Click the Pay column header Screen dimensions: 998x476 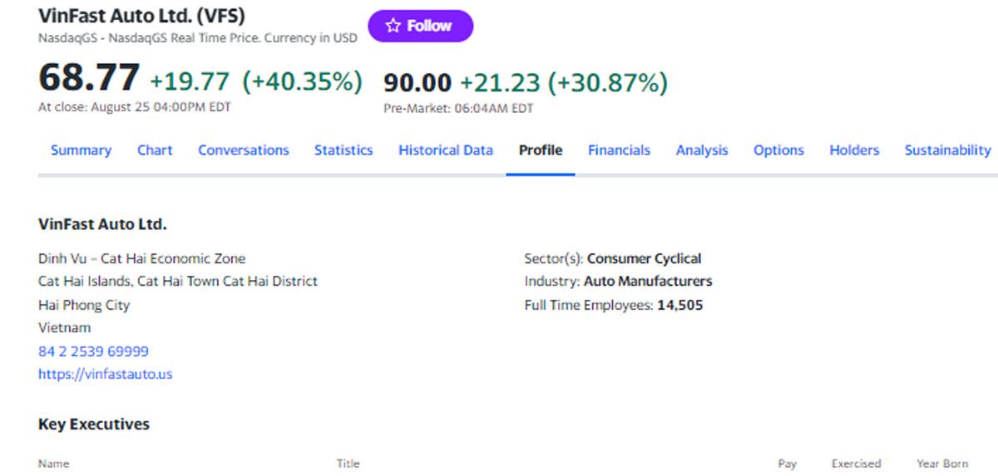pyautogui.click(x=787, y=464)
